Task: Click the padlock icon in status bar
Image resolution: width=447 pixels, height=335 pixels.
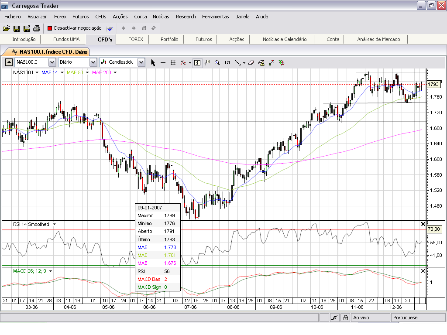Action: [344, 318]
